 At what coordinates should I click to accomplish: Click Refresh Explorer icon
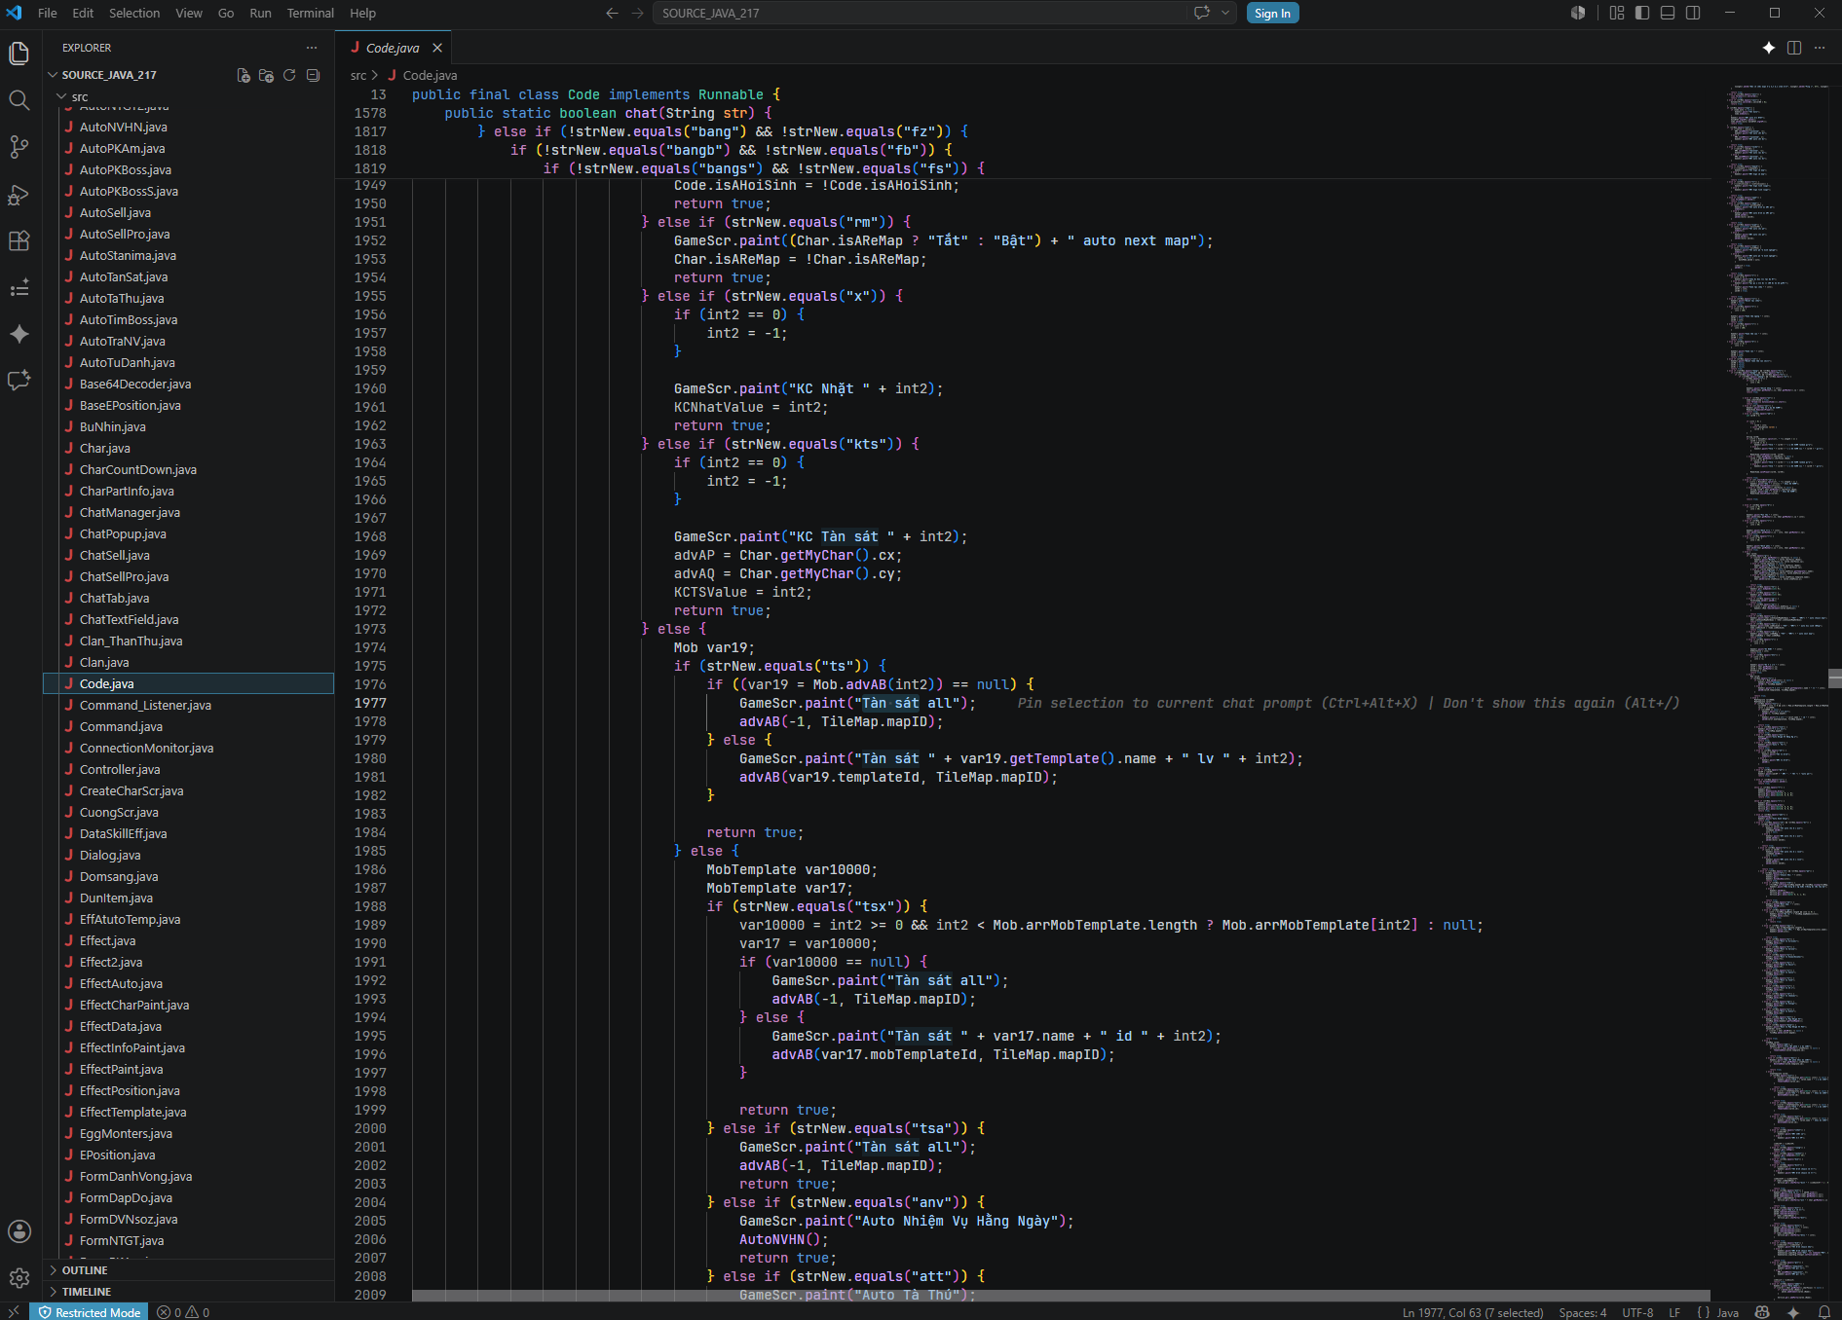click(x=289, y=75)
